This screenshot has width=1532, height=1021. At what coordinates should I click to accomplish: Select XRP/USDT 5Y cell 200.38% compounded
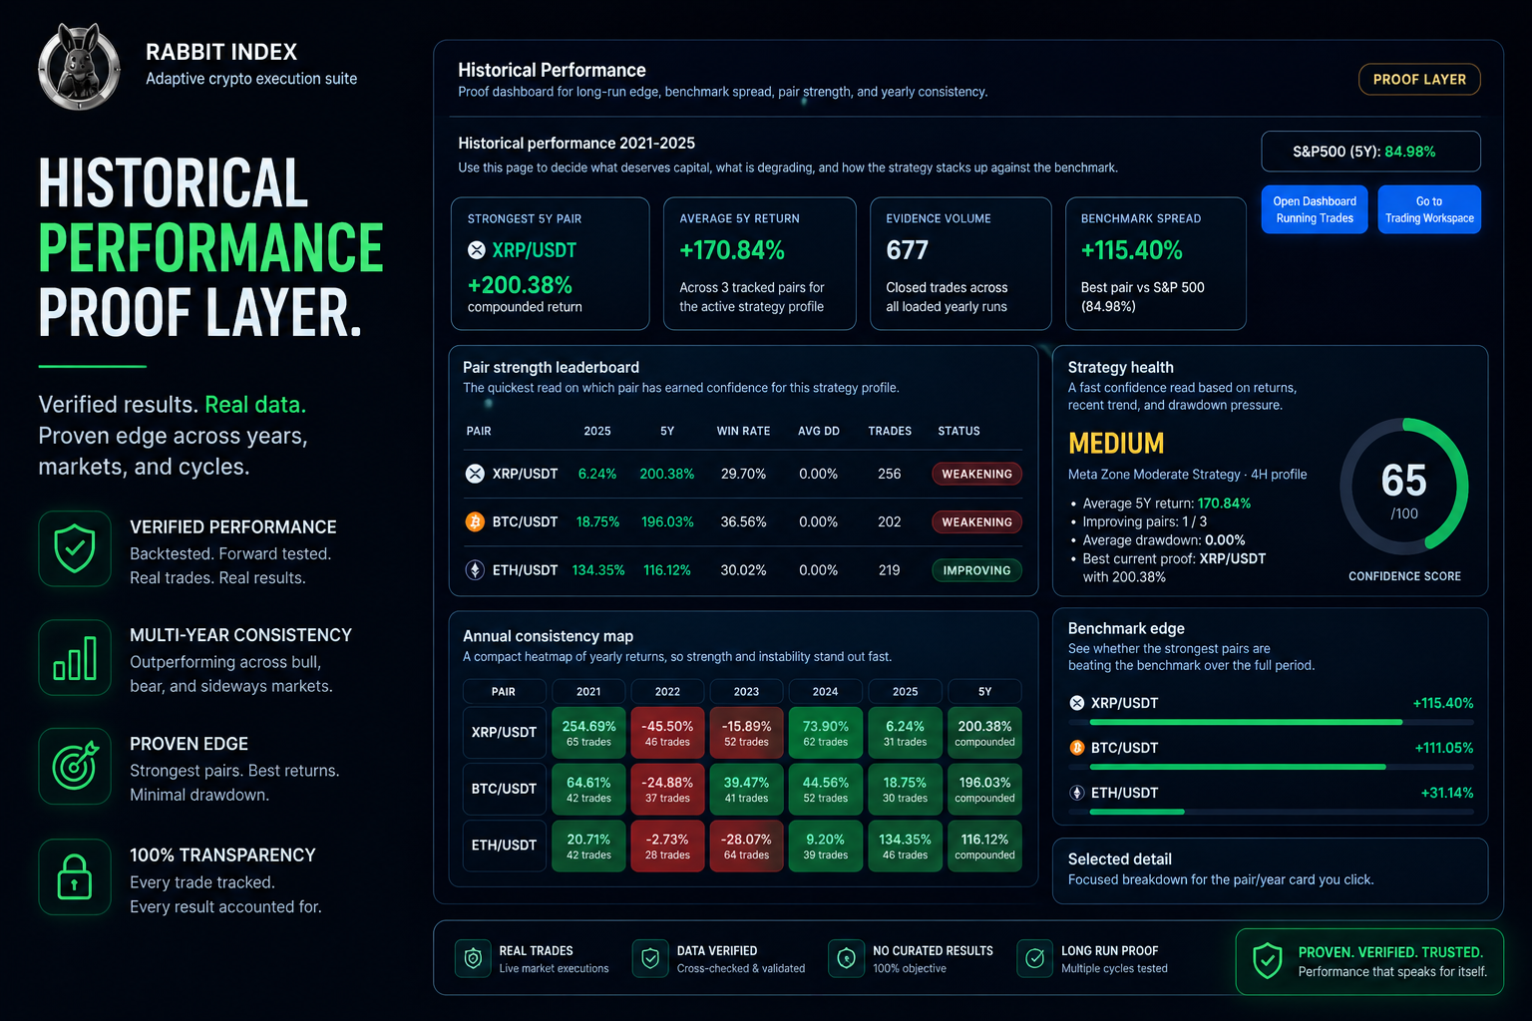[984, 733]
